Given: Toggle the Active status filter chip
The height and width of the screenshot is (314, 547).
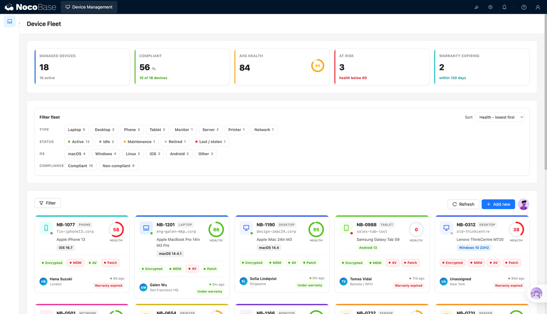Looking at the screenshot, I should tap(79, 141).
